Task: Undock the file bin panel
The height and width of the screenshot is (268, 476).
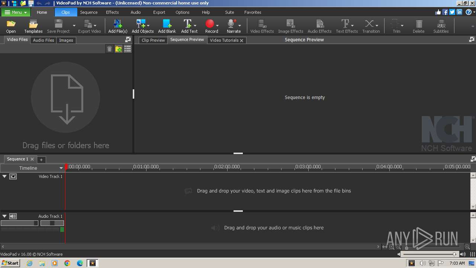Action: pos(128,39)
